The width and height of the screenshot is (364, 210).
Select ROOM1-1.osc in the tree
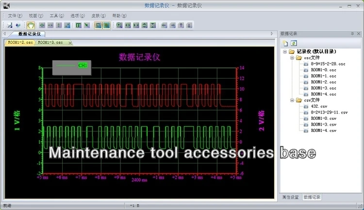[x=323, y=76]
